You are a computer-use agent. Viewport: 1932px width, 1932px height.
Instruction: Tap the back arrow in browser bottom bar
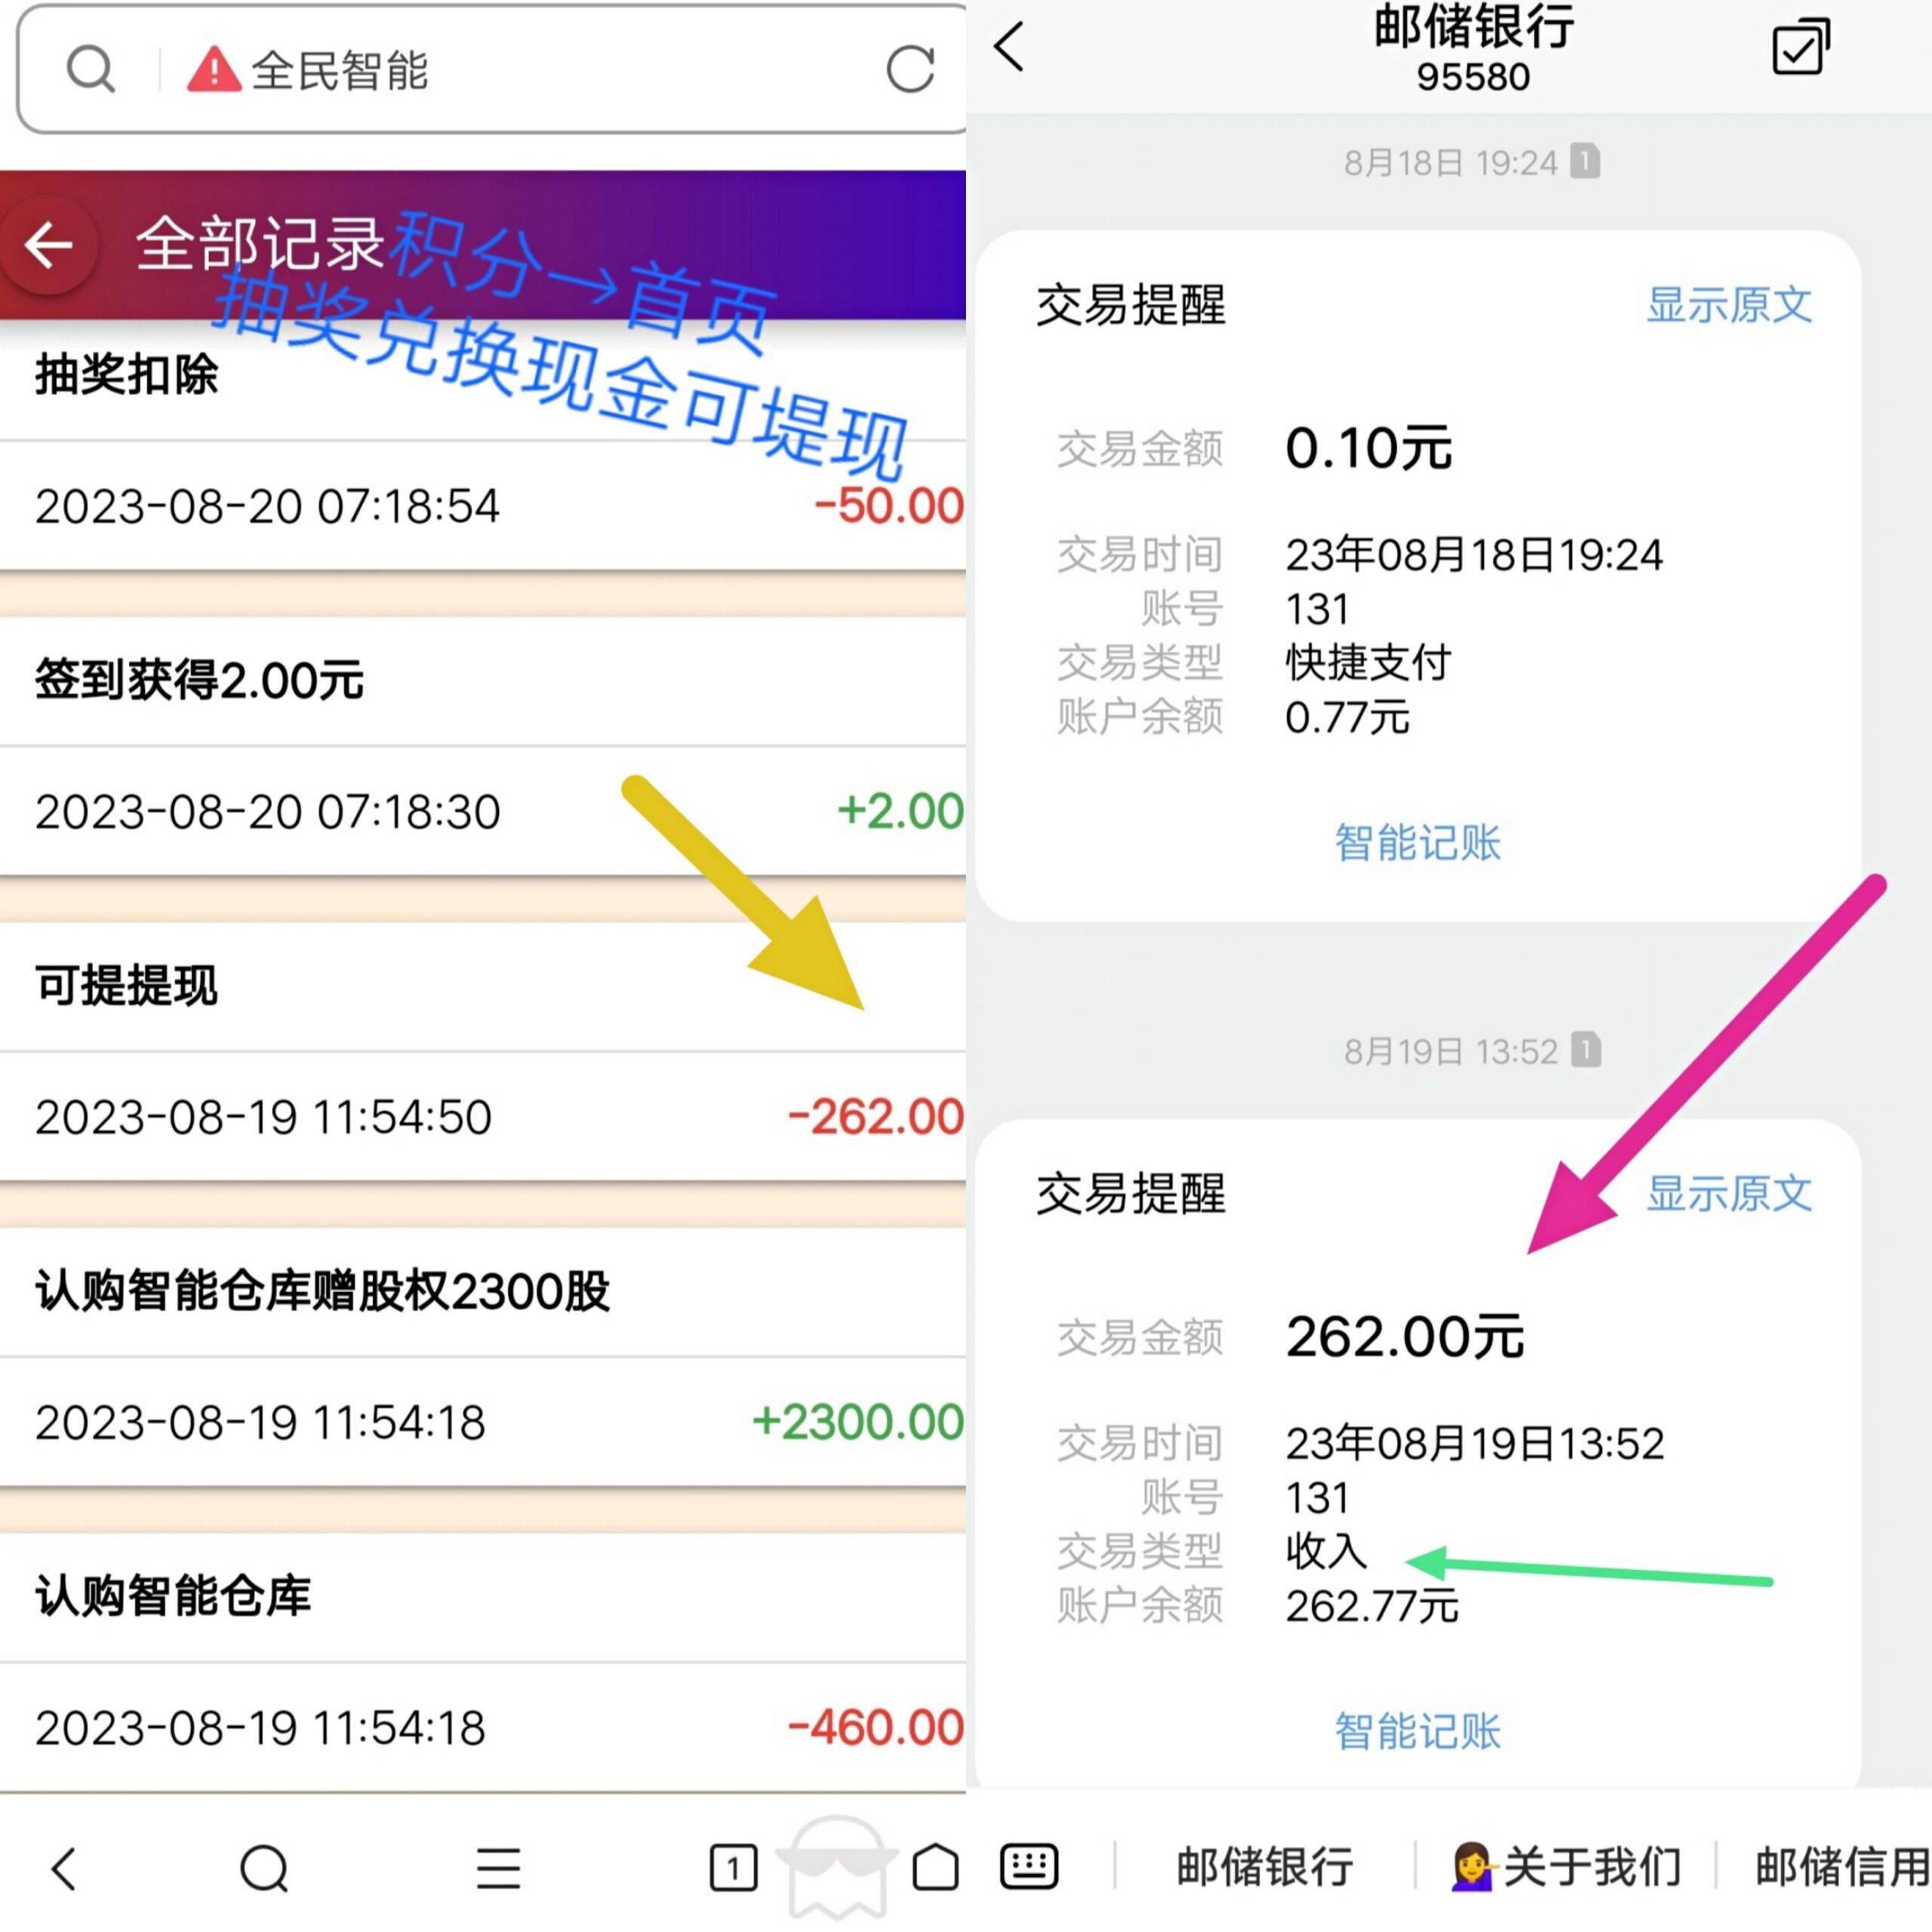click(62, 1868)
